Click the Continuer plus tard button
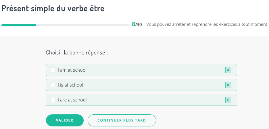This screenshot has height=129, width=269. 122,120
